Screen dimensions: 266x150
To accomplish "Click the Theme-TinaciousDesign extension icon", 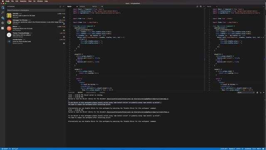I will 9,35.
